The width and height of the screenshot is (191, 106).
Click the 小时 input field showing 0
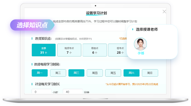(42, 92)
